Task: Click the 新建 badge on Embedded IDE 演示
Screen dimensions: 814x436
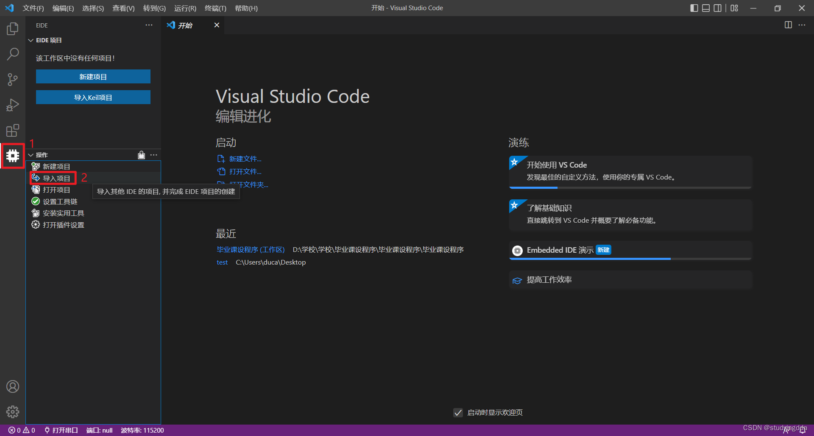Action: 604,250
